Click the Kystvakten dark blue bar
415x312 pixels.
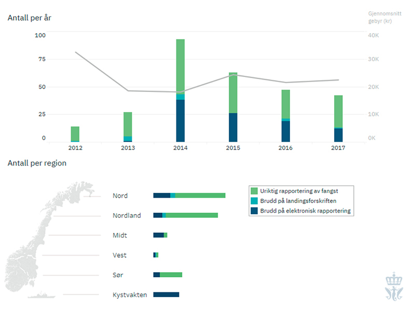(167, 294)
